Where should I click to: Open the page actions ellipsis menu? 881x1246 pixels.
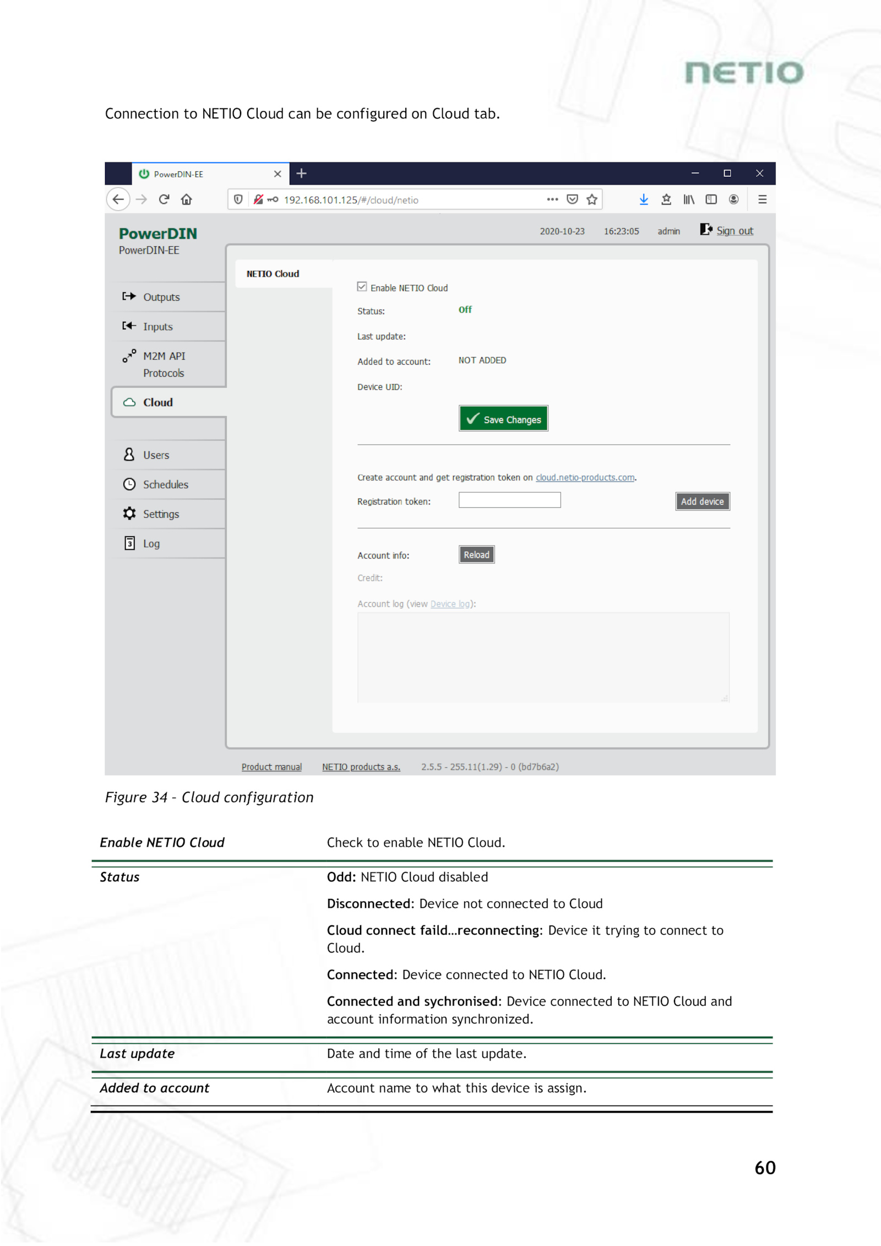click(552, 199)
